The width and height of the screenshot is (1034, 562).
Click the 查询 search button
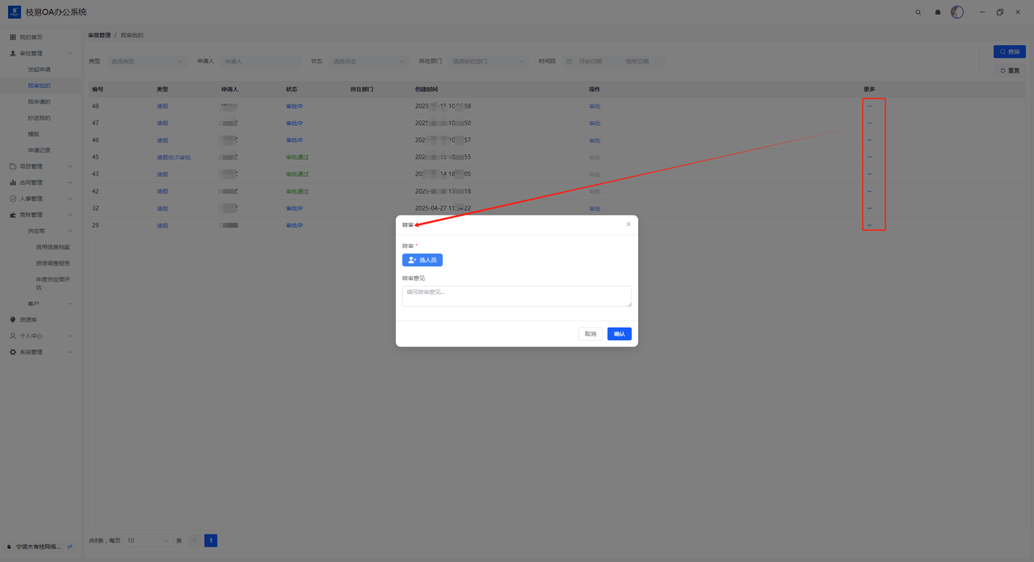tap(1009, 52)
